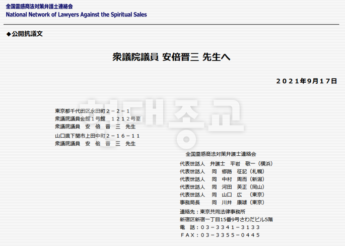Image resolution: width=345 pixels, height=246 pixels.
Task: Select the row 代表世話人 同 郷路 征記(札幌)
Action: click(222, 171)
